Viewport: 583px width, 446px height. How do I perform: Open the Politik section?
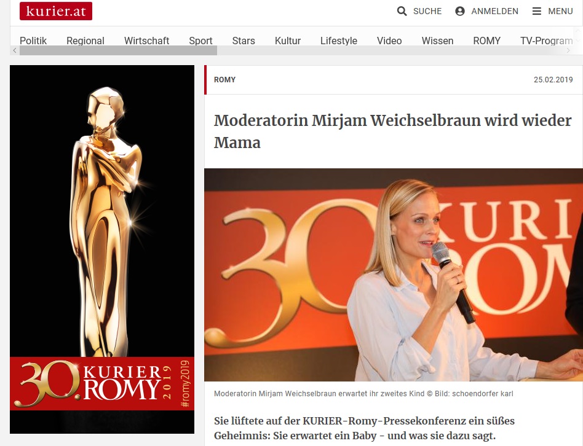[x=33, y=41]
